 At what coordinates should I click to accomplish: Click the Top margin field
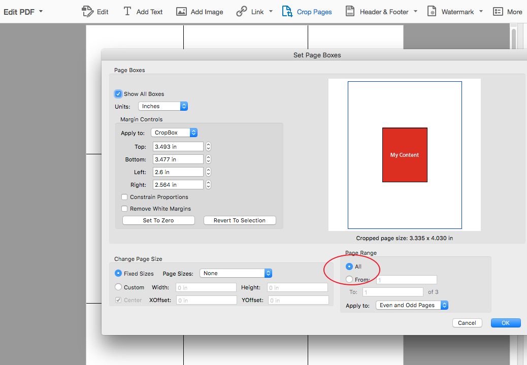pyautogui.click(x=178, y=147)
